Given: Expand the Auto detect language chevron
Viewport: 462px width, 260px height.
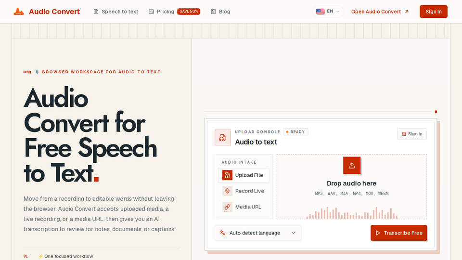Looking at the screenshot, I should [x=293, y=233].
